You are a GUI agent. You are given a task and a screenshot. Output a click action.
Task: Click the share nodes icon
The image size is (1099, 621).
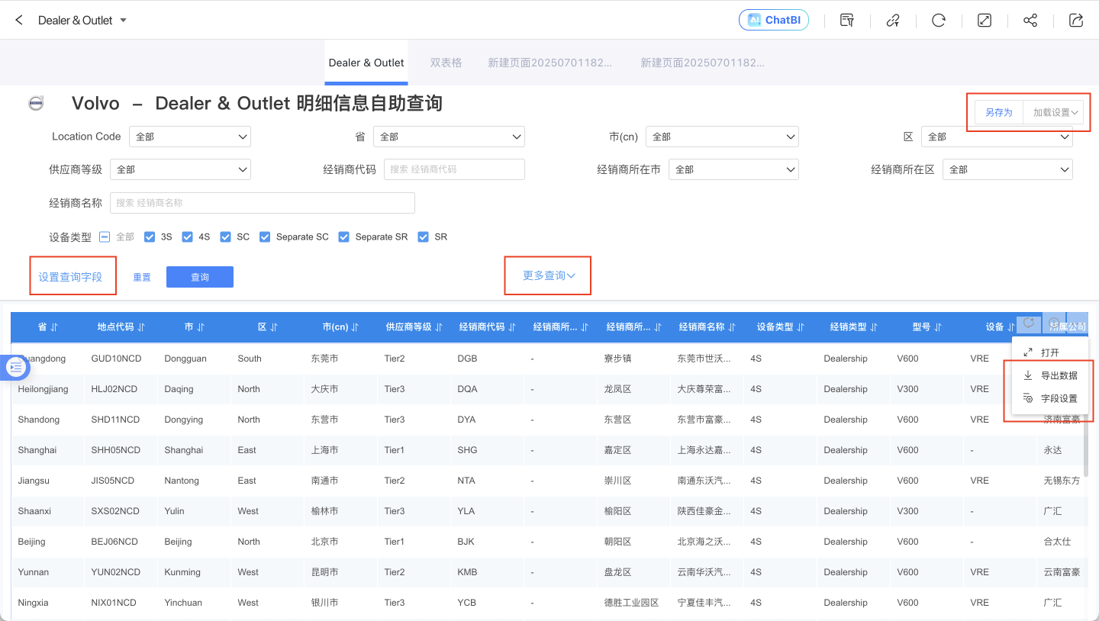pos(1030,21)
